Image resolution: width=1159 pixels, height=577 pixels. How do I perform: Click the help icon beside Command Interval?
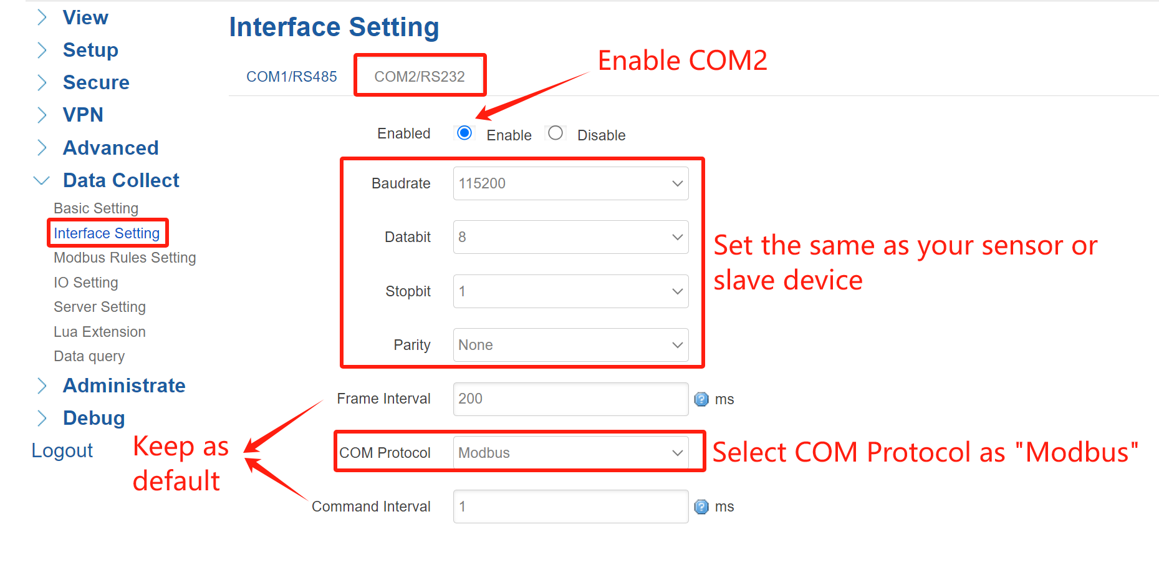[x=701, y=507]
